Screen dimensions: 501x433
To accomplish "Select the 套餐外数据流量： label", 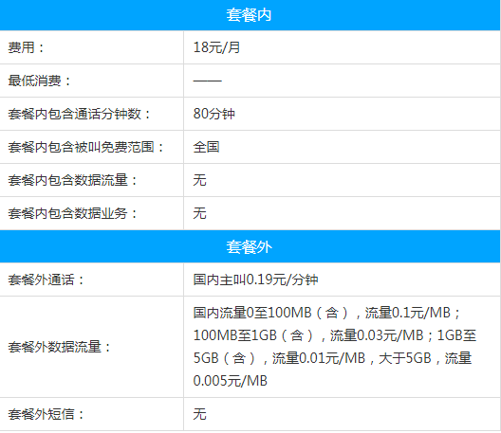I will [x=59, y=347].
